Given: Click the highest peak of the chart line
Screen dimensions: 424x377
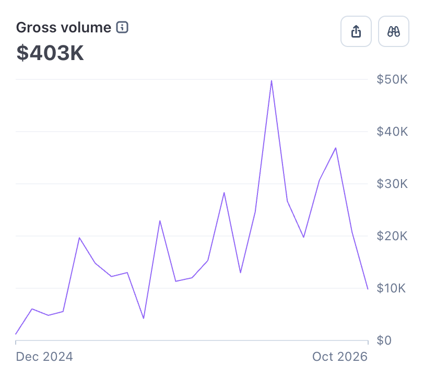Looking at the screenshot, I should click(271, 81).
